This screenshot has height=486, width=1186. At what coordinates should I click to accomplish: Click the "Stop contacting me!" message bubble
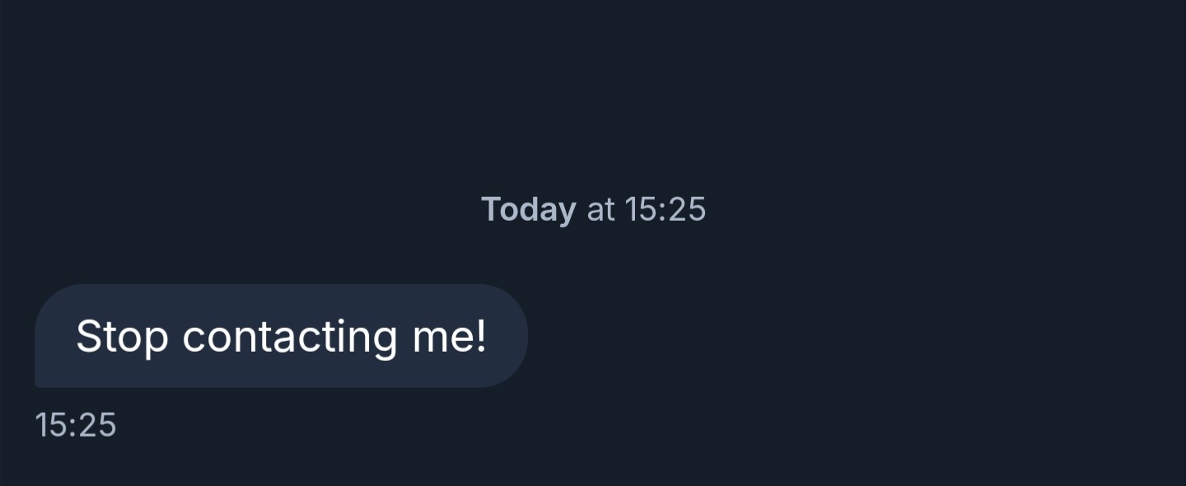tap(280, 335)
